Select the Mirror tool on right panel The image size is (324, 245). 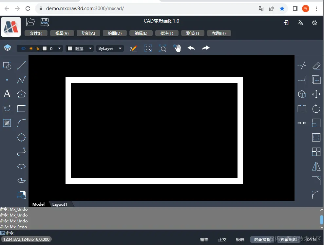tap(316, 166)
